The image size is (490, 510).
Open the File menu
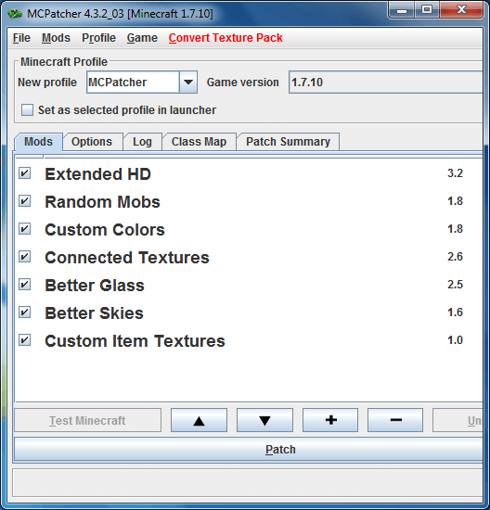[21, 38]
